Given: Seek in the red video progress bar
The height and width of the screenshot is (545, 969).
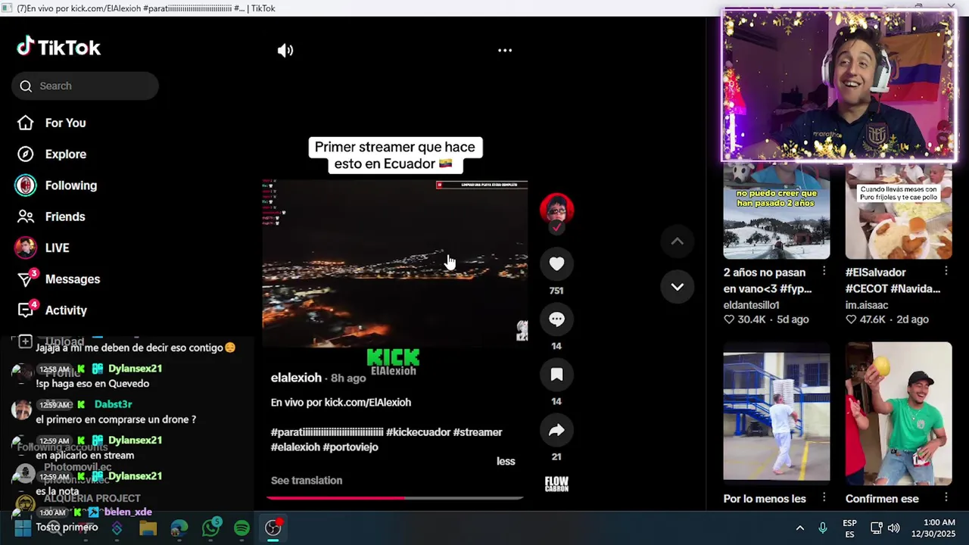Looking at the screenshot, I should pos(394,498).
